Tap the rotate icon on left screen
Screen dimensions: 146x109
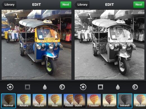[x=10, y=87]
